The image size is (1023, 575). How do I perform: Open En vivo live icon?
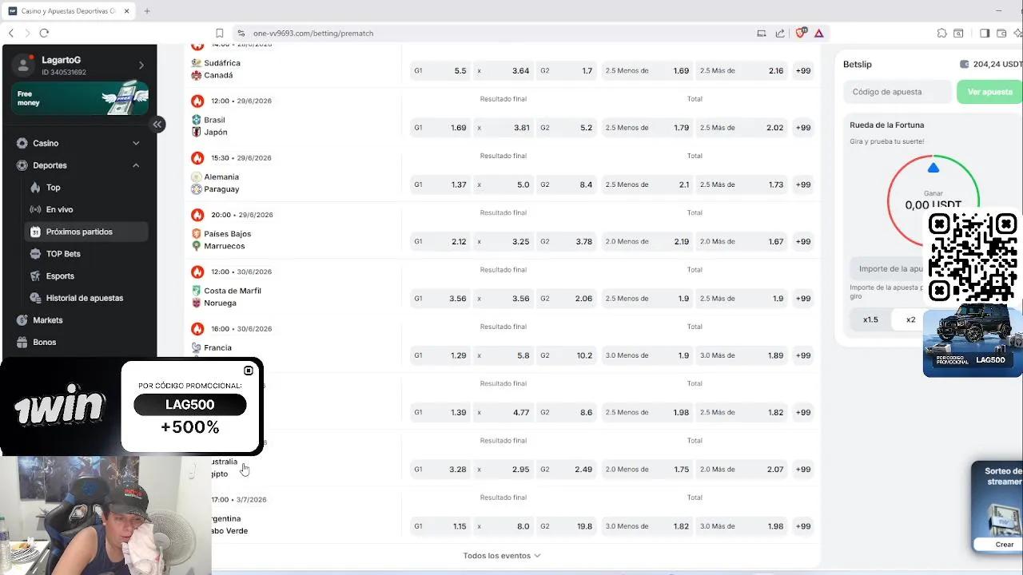[x=35, y=209]
